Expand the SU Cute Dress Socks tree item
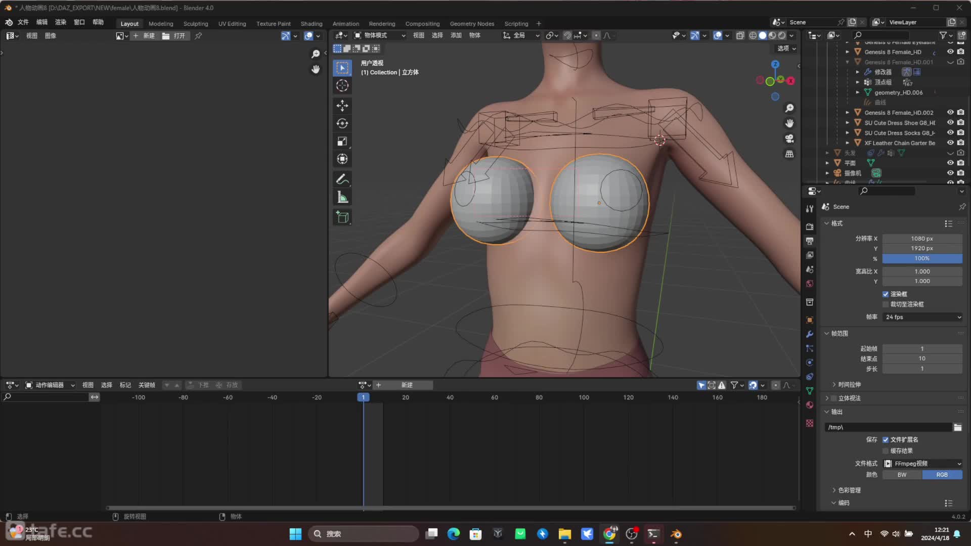 click(848, 133)
